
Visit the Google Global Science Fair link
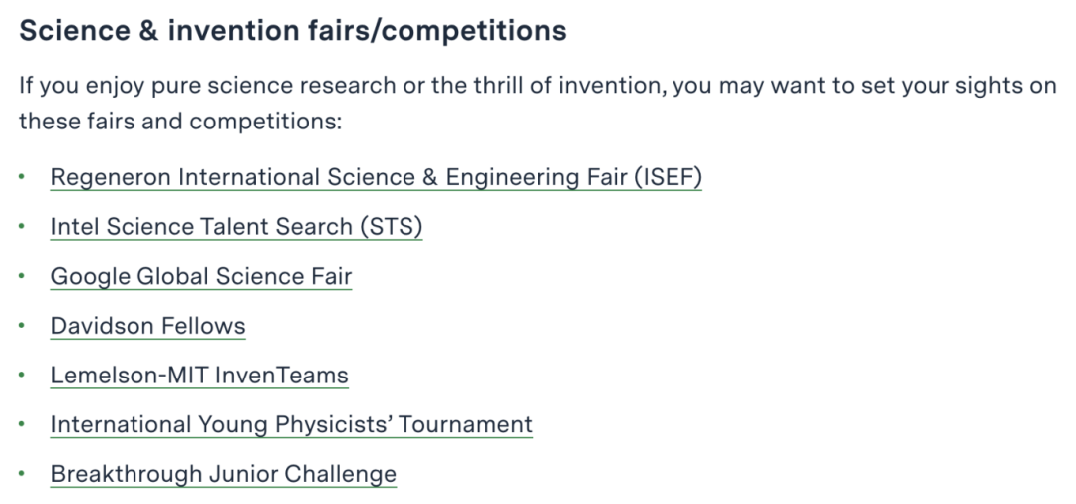coord(201,276)
